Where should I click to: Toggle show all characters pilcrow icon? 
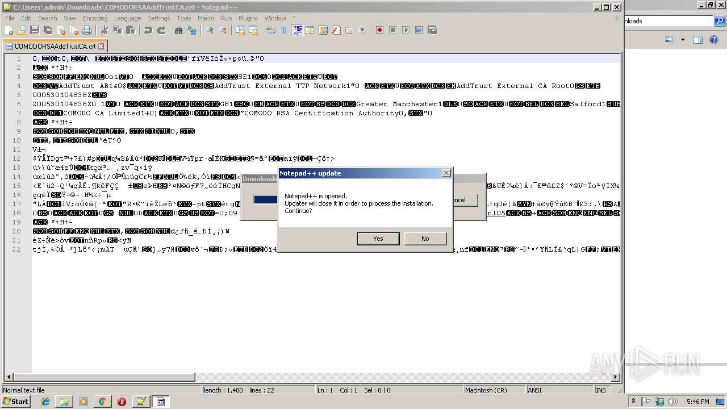coord(283,30)
